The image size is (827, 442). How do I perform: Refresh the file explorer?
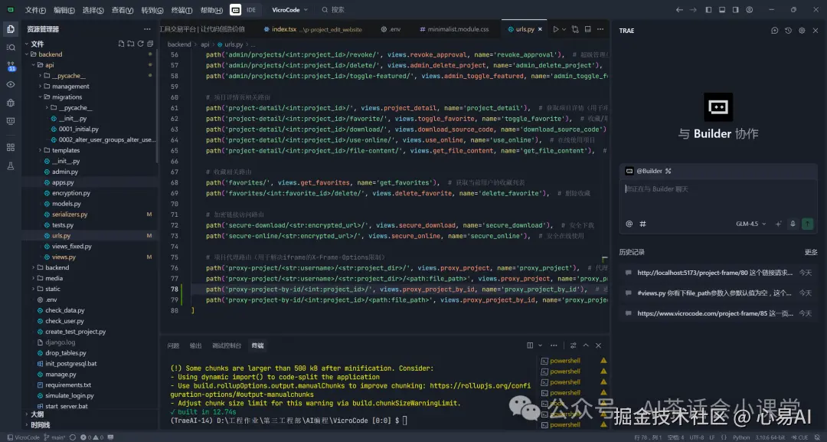pos(140,44)
